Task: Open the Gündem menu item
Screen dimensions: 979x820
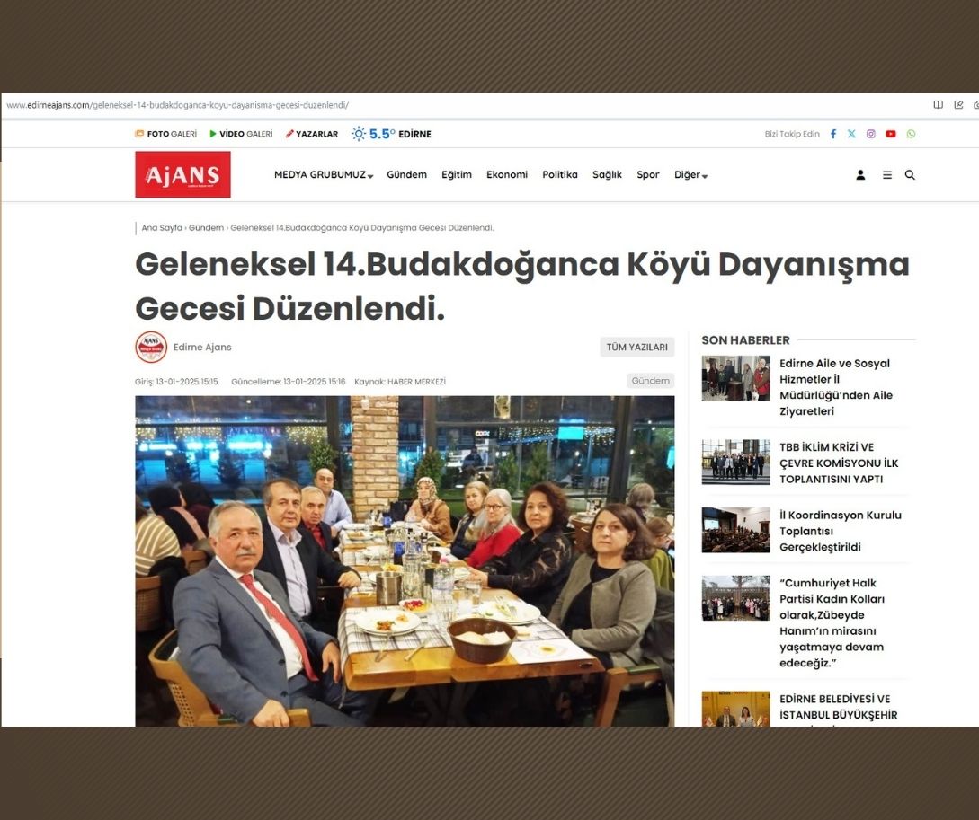Action: (x=406, y=174)
